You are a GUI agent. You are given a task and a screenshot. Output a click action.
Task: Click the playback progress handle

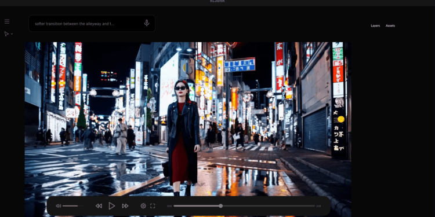220,206
